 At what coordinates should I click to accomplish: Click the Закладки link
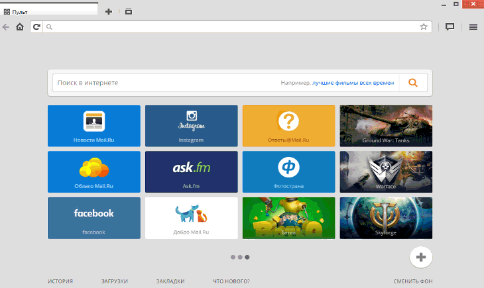[170, 281]
